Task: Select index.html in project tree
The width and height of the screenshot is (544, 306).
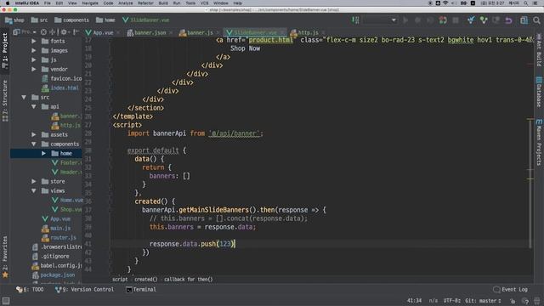Action: click(x=65, y=88)
